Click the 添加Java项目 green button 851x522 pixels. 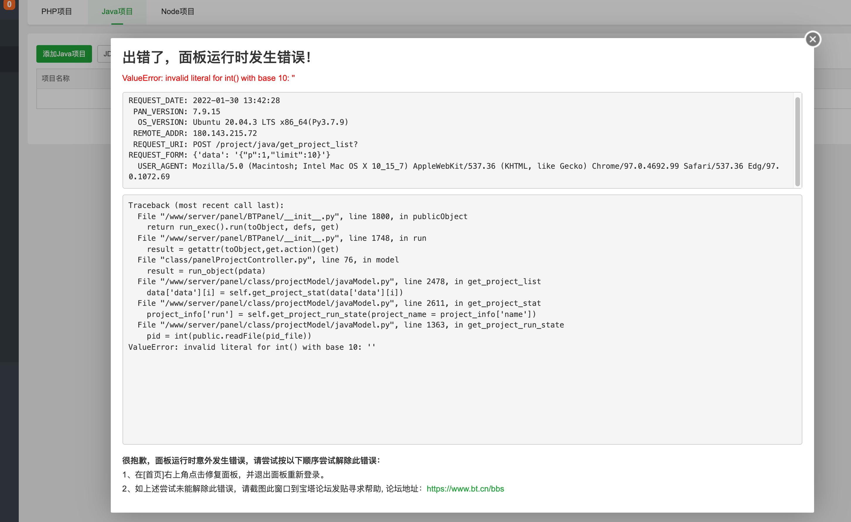(x=64, y=54)
